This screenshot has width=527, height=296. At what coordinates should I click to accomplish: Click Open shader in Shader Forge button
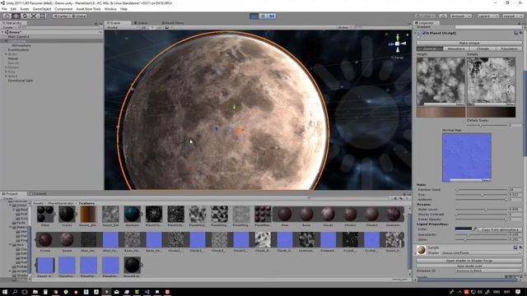click(469, 261)
